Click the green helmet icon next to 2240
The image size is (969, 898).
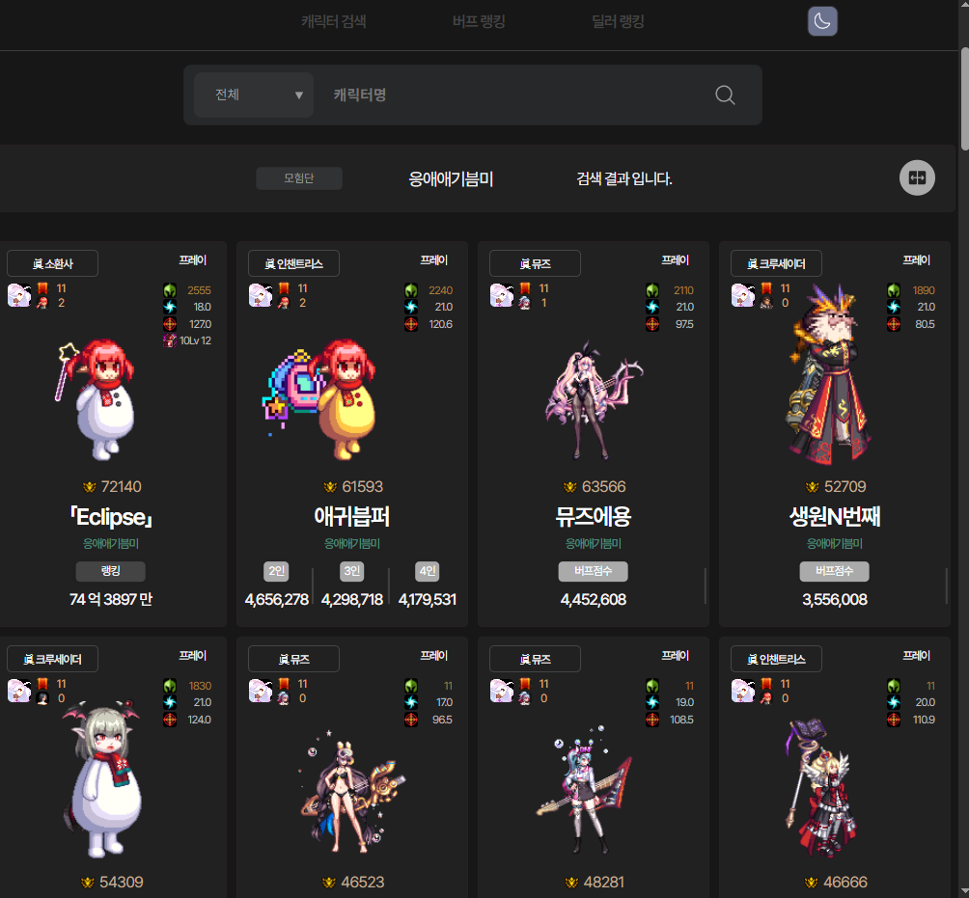pyautogui.click(x=411, y=290)
